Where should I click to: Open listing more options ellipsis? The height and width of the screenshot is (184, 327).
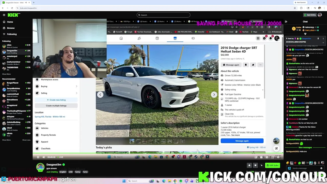coord(260,65)
